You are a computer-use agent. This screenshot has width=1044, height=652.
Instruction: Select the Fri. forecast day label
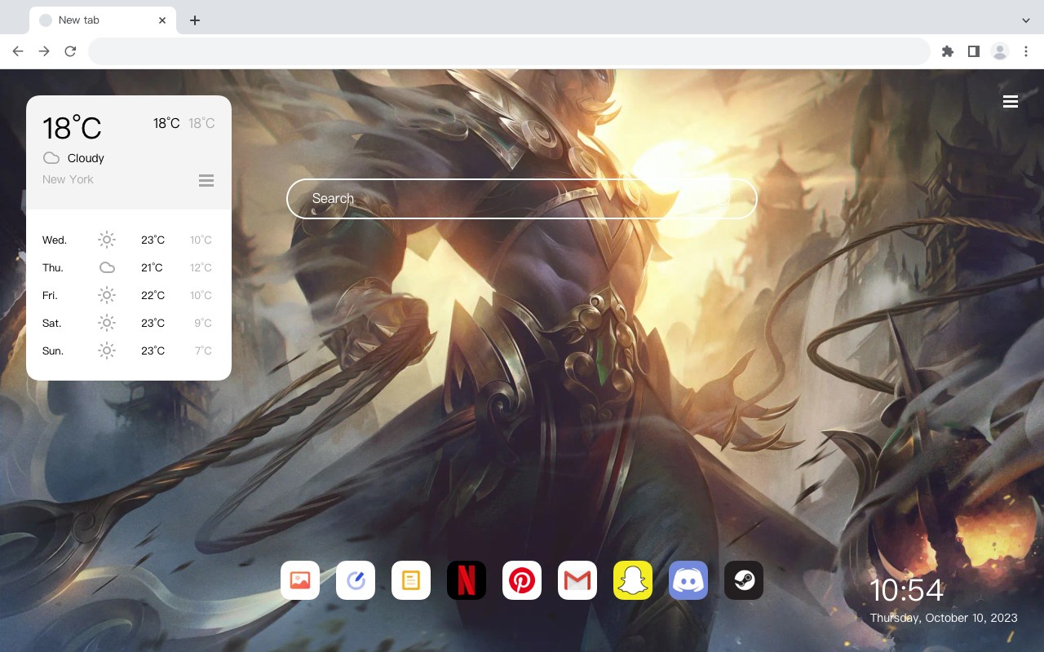click(50, 295)
